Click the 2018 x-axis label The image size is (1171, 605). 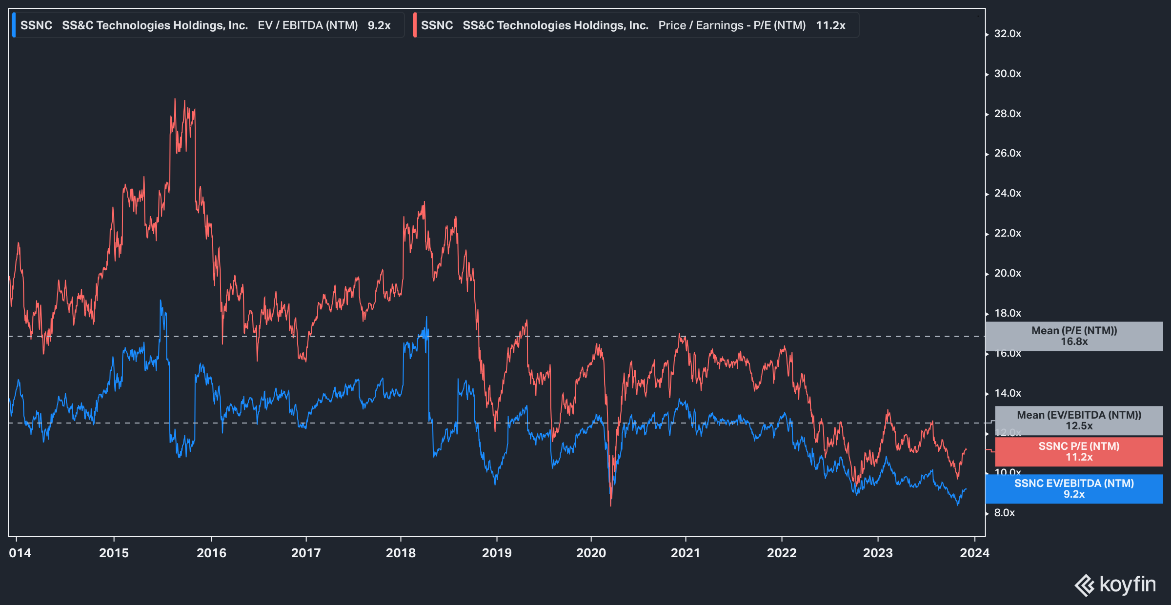tap(401, 553)
